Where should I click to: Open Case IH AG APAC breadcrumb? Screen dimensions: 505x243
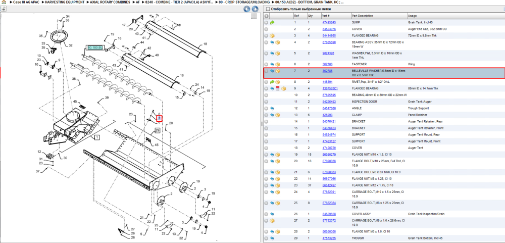[25, 2]
